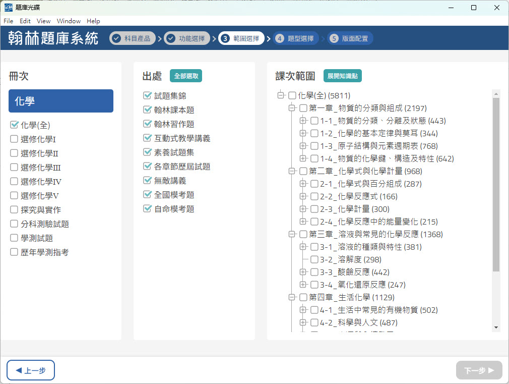
Task: Expand the 2-3_化學計量 node
Action: (x=303, y=209)
